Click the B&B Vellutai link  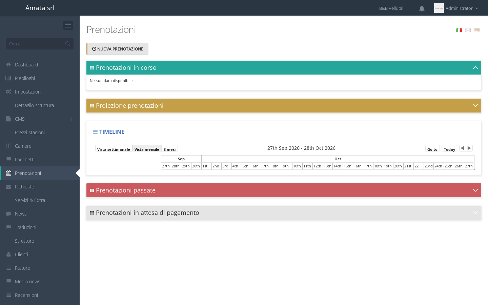click(x=391, y=8)
